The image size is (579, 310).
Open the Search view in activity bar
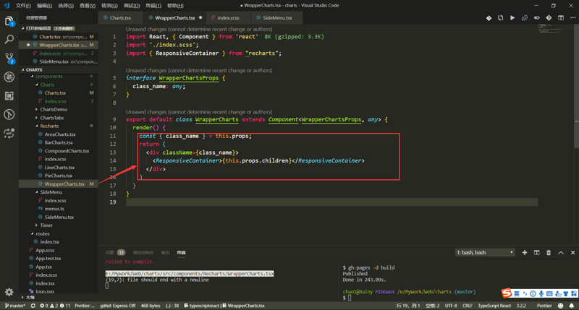tap(9, 39)
